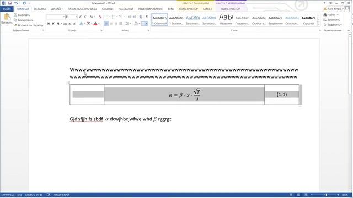353x198 pixels.
Task: Switch to the ДИЗАЙН tab
Action: 57,9
